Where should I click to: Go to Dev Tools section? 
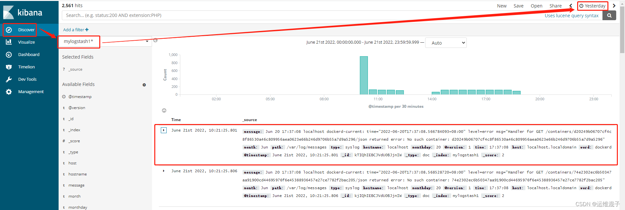27,79
